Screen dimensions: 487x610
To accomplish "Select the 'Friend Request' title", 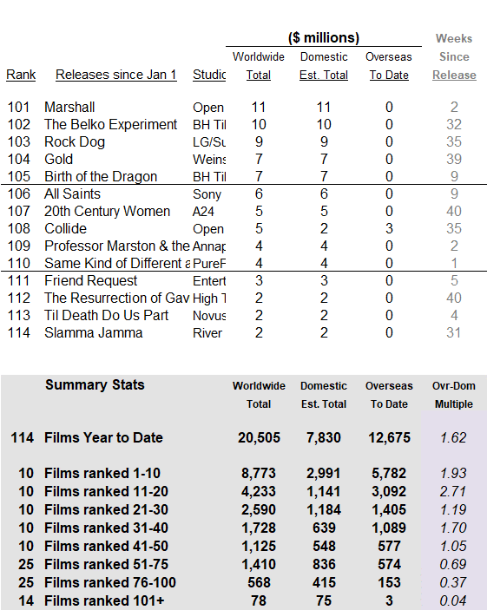I will coord(90,280).
